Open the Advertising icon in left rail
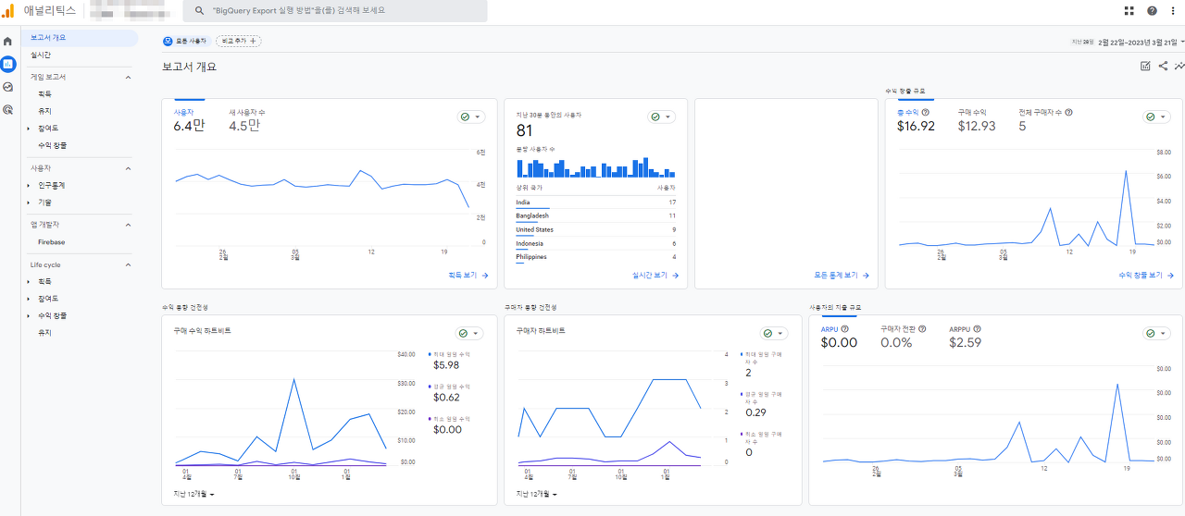 click(8, 109)
